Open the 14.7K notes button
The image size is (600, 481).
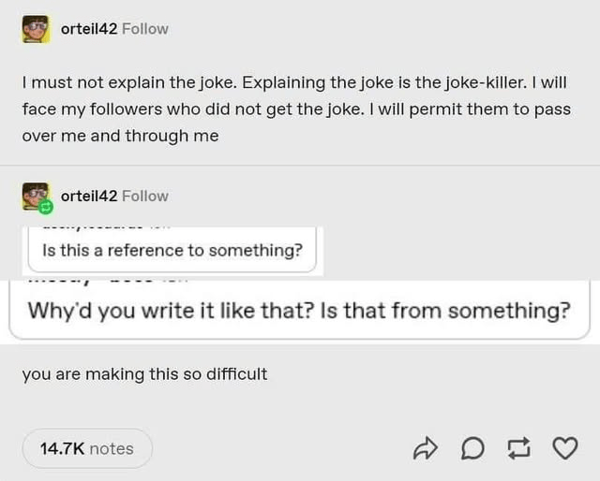click(x=87, y=449)
